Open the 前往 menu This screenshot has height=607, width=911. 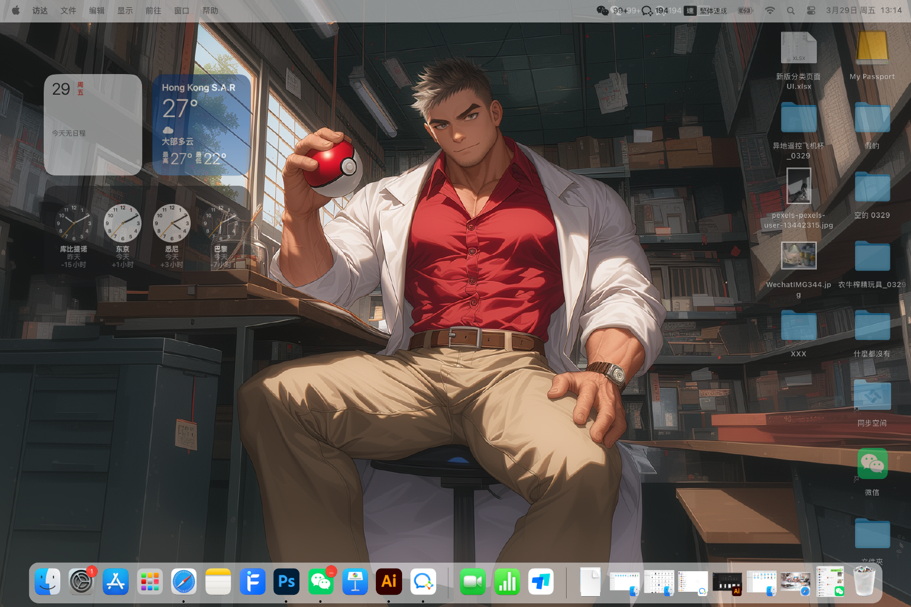(x=153, y=10)
